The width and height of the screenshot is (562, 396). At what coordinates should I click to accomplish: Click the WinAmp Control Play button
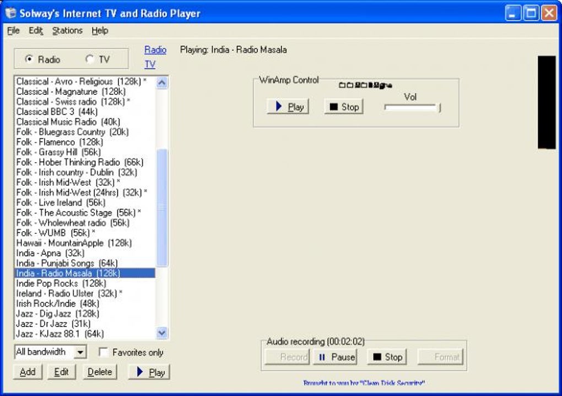pos(288,106)
